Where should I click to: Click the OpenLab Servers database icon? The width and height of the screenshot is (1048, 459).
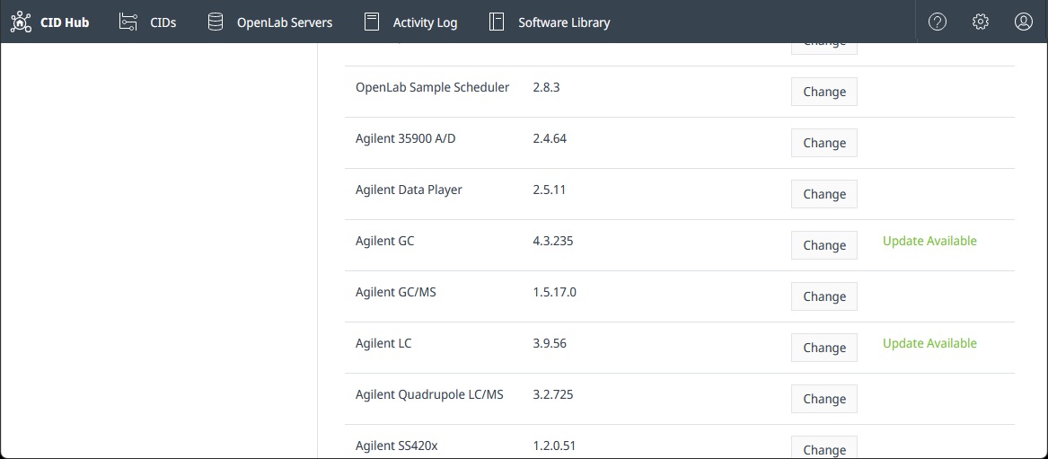point(216,22)
